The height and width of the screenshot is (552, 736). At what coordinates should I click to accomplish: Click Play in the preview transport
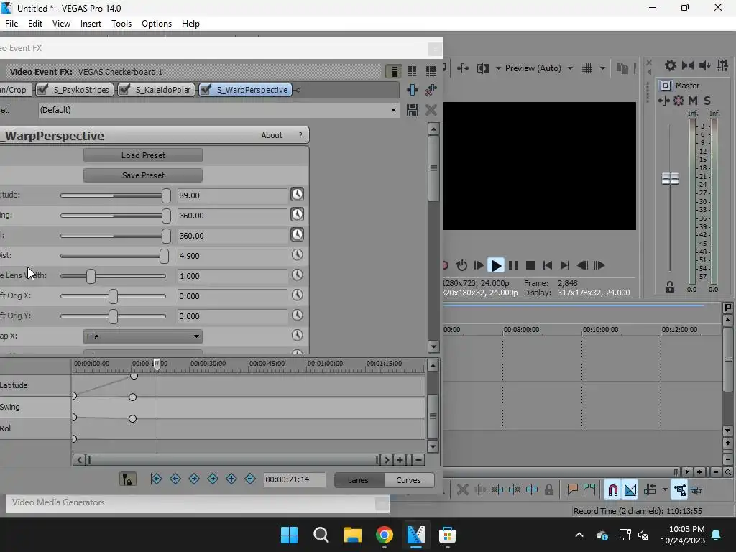[x=496, y=265]
